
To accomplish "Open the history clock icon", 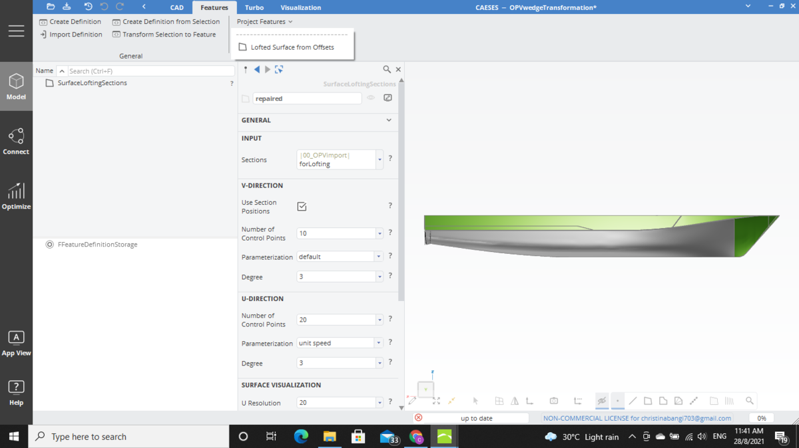I will [x=89, y=7].
